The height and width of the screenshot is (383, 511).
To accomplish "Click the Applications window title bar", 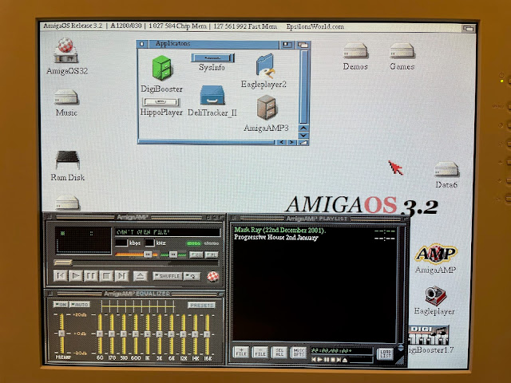I will click(x=213, y=44).
